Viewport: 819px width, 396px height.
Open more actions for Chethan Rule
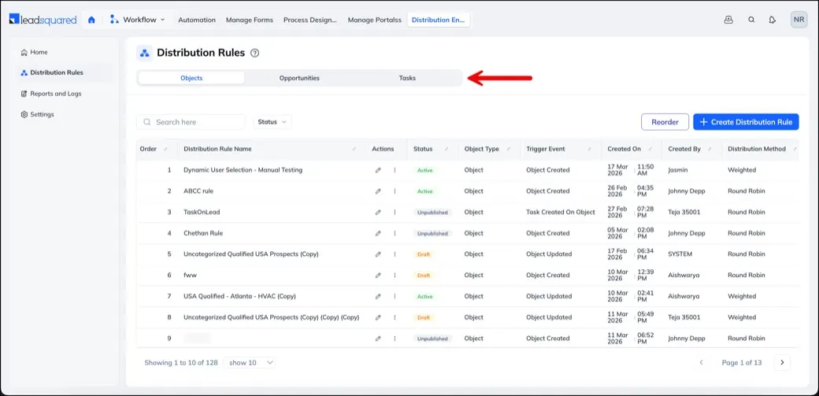395,233
